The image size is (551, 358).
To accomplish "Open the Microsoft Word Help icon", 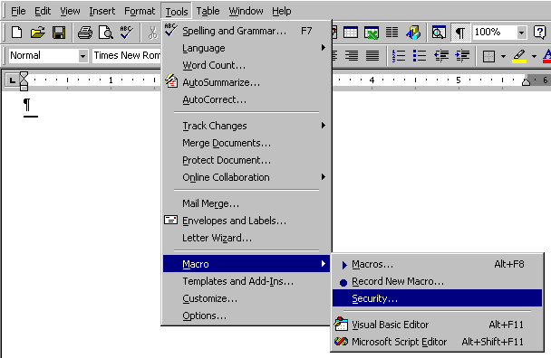I will pos(539,33).
